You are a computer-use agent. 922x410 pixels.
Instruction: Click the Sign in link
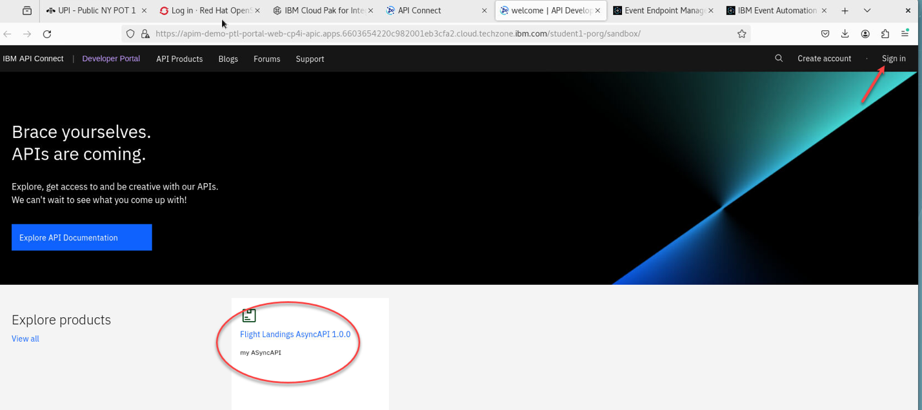point(894,59)
